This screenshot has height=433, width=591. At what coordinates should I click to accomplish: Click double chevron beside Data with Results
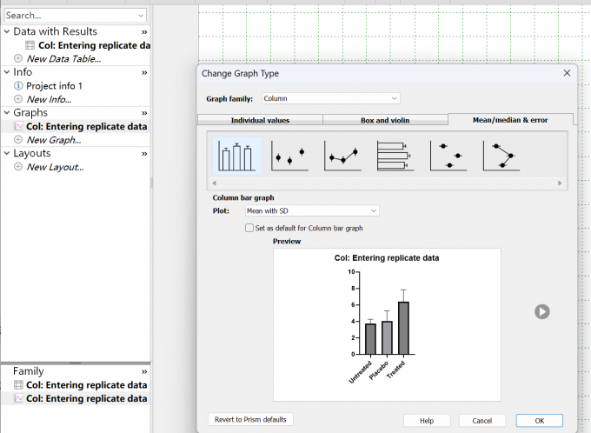(144, 32)
